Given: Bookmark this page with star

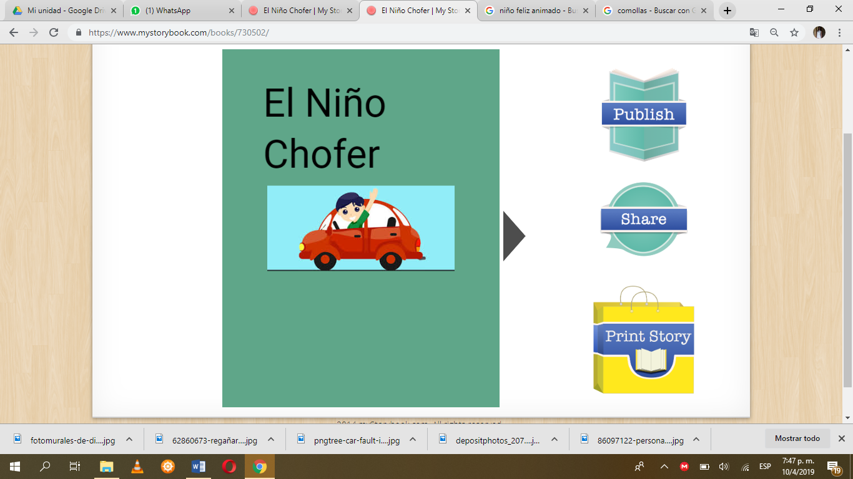Looking at the screenshot, I should pyautogui.click(x=794, y=32).
